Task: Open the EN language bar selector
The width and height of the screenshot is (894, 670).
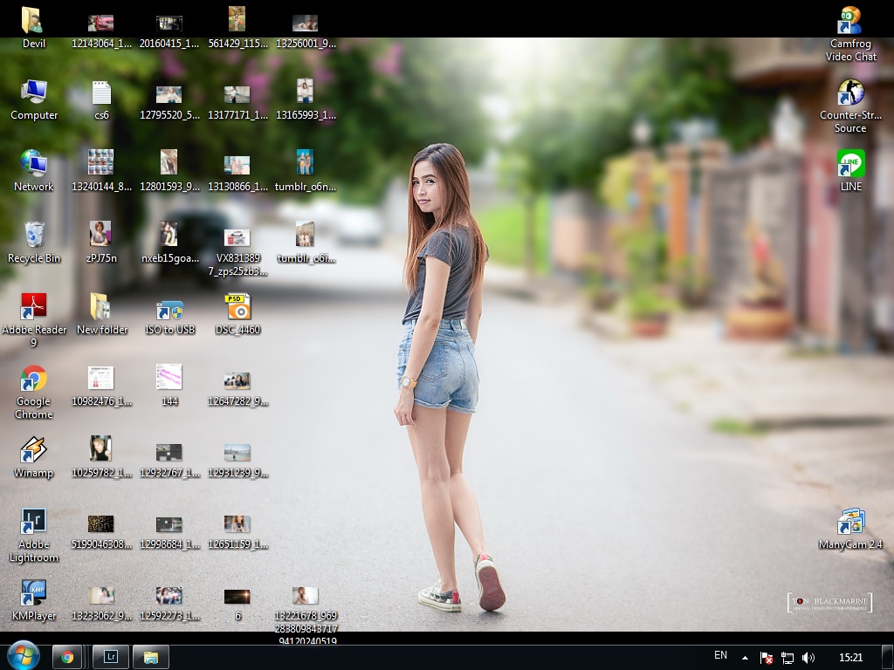Action: pos(720,656)
